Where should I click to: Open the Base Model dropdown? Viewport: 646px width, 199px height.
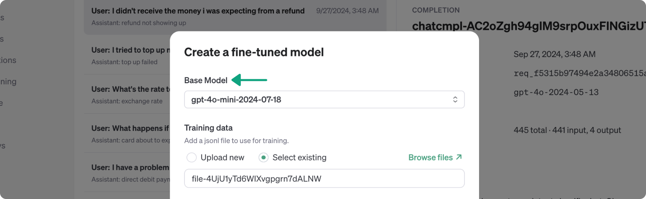tap(324, 99)
